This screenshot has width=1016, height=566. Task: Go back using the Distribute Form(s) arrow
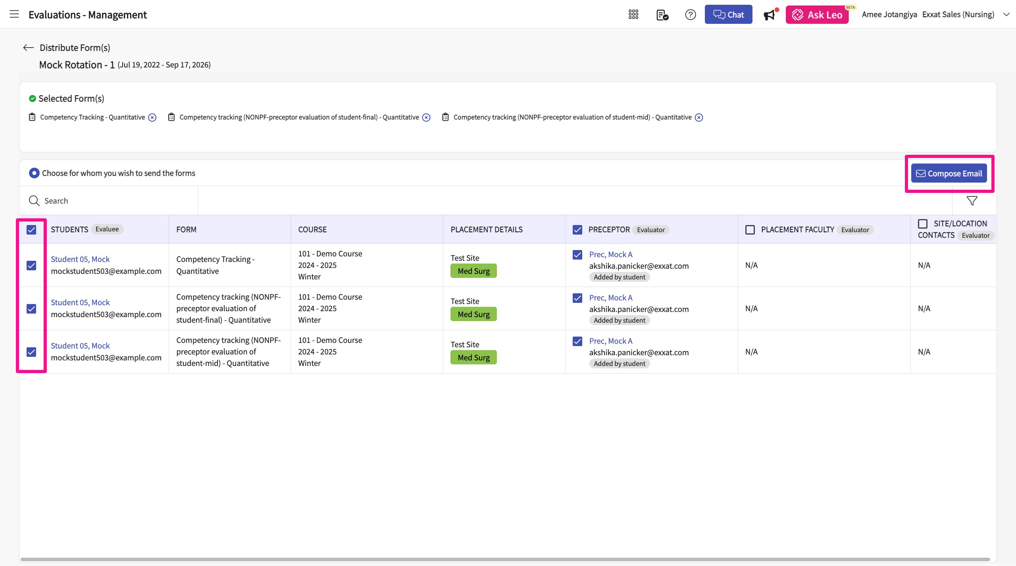click(28, 48)
